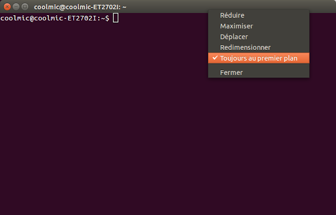Click the shell prompt coolmic@coolmic-ET2702I:~$ text
Screen dimensions: 336x215
(55, 18)
